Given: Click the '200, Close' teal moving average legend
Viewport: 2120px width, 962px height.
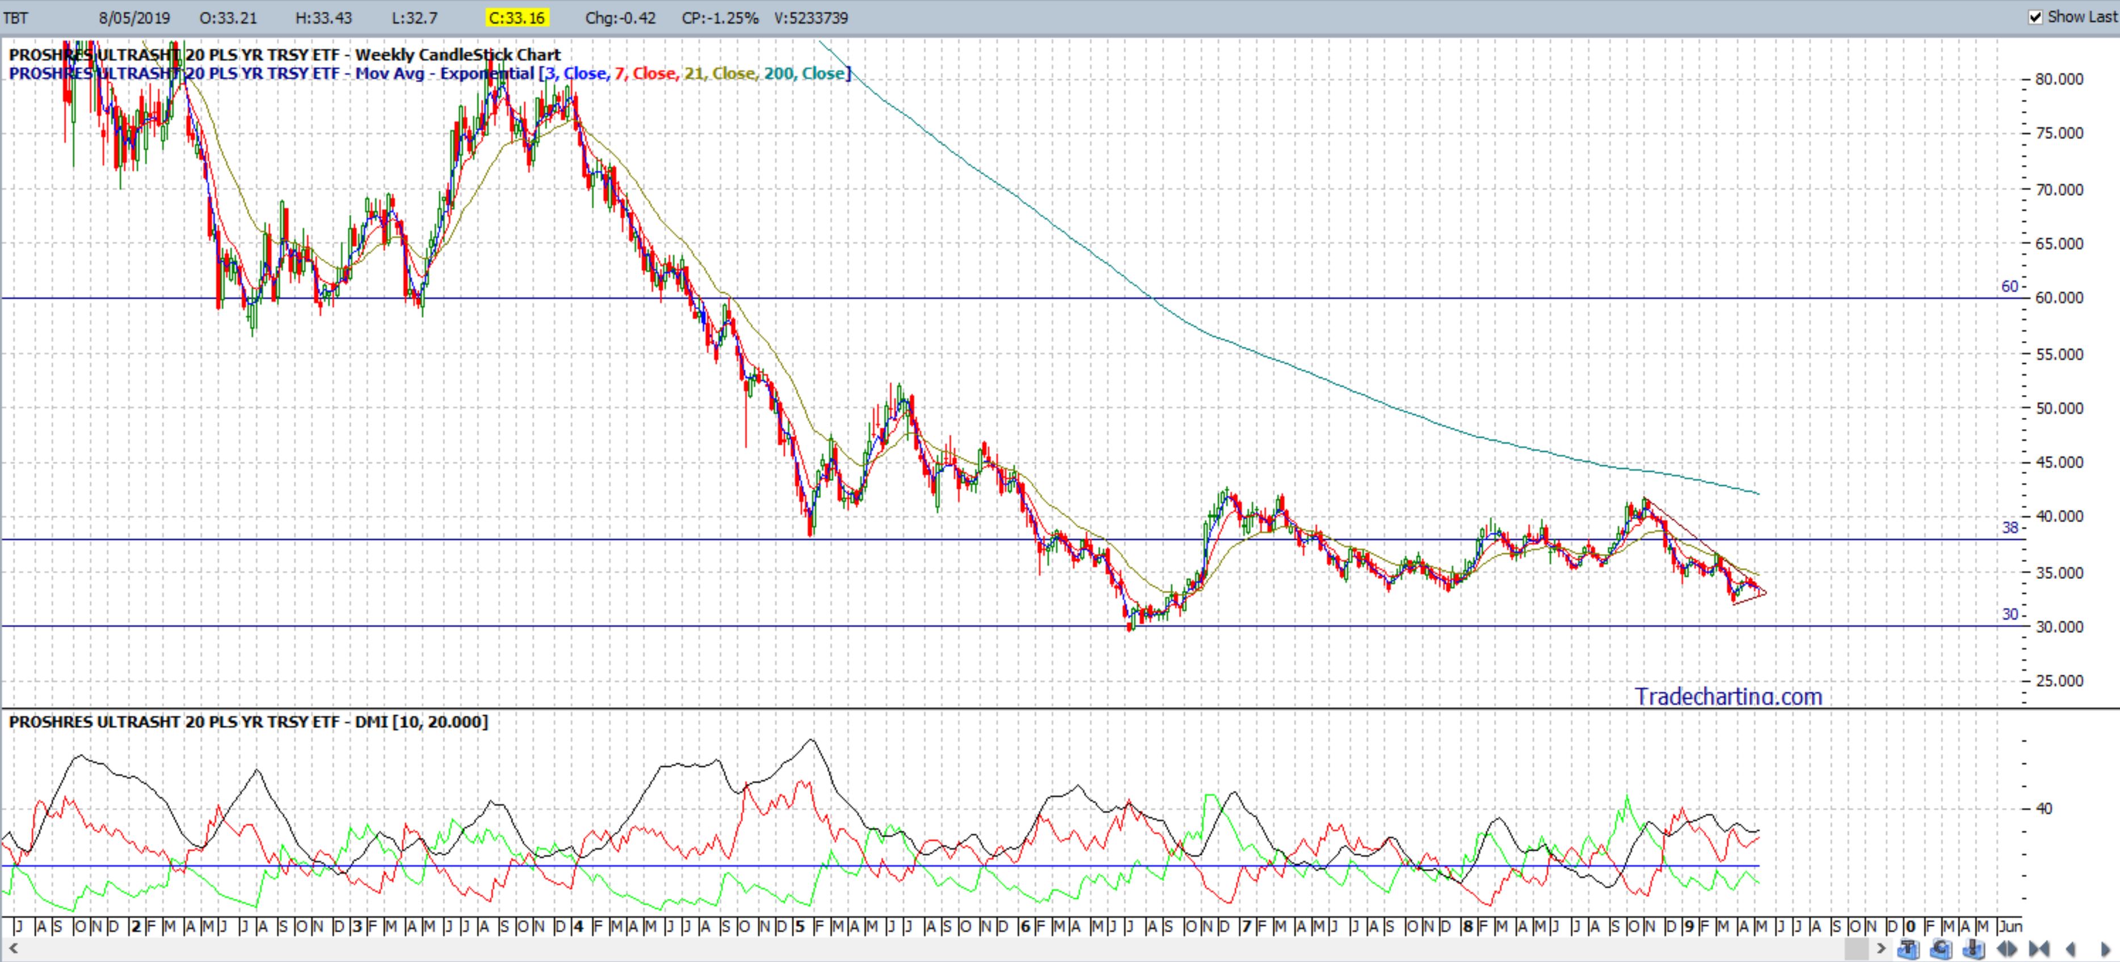Looking at the screenshot, I should click(x=804, y=74).
